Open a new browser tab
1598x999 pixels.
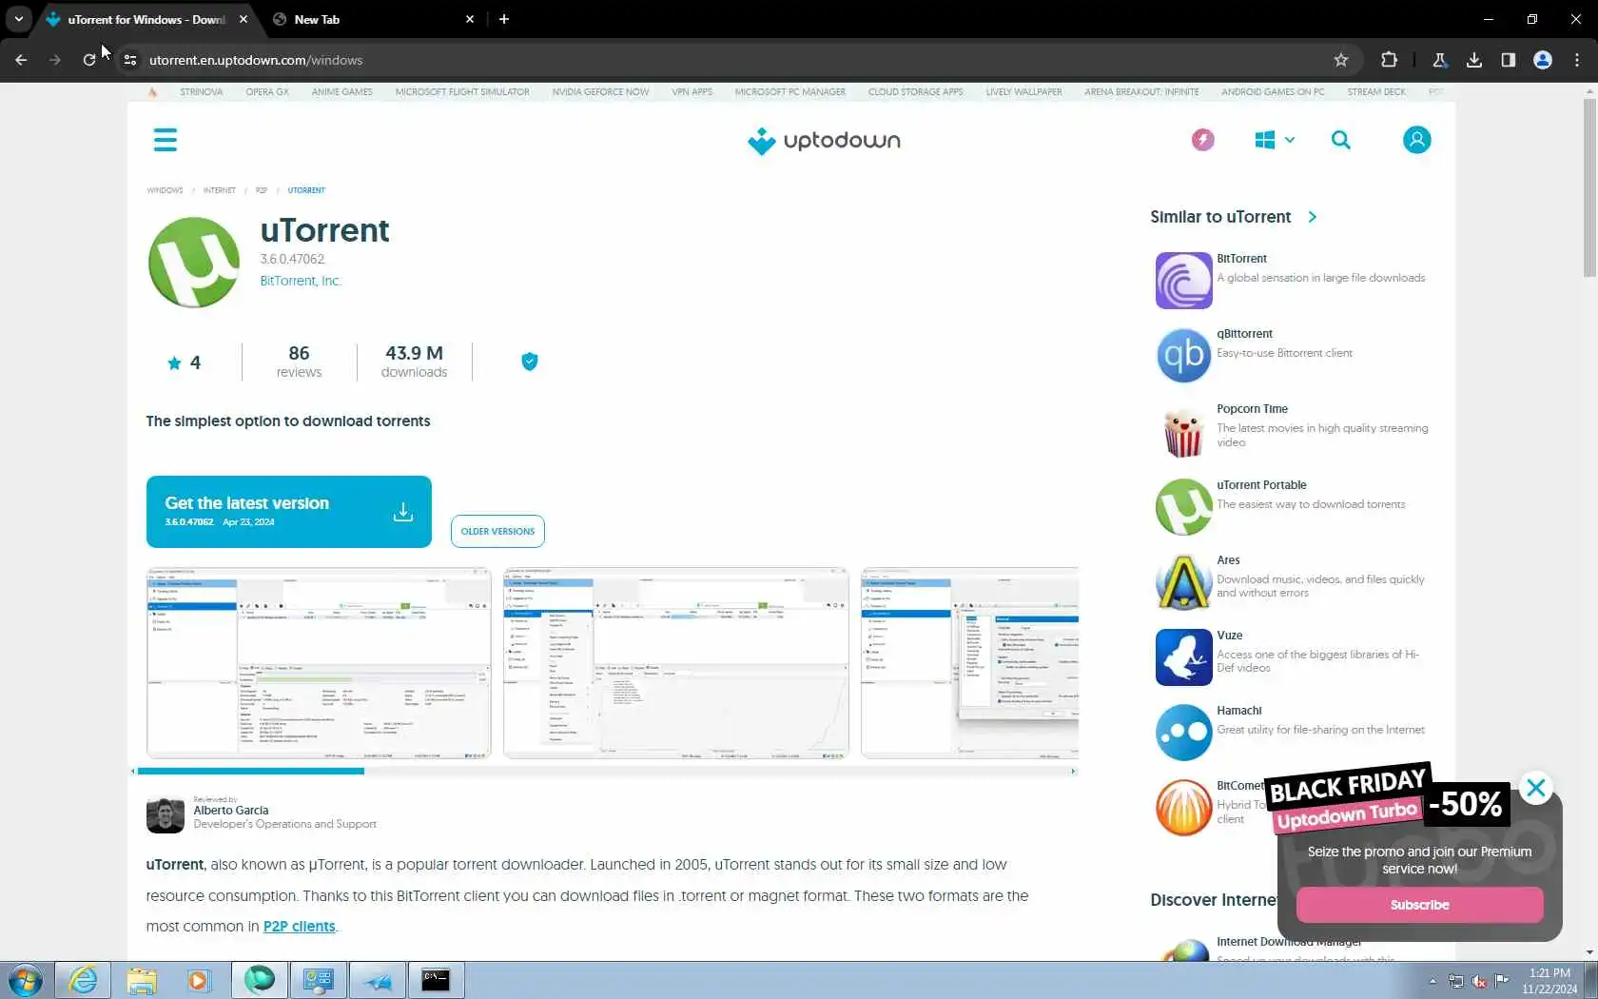(x=504, y=19)
